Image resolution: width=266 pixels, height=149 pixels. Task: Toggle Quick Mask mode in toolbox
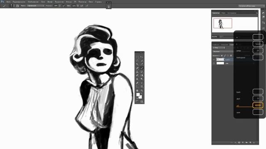137,101
